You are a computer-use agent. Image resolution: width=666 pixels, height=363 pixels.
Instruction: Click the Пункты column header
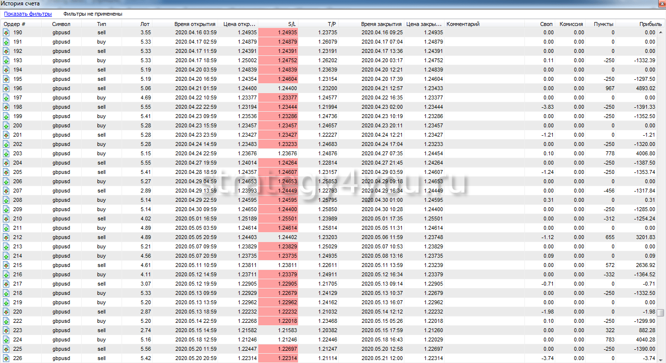[x=603, y=24]
